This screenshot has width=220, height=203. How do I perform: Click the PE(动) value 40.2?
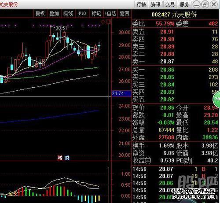coord(213,160)
